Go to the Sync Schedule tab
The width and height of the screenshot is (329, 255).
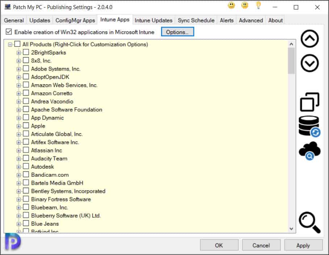[196, 20]
